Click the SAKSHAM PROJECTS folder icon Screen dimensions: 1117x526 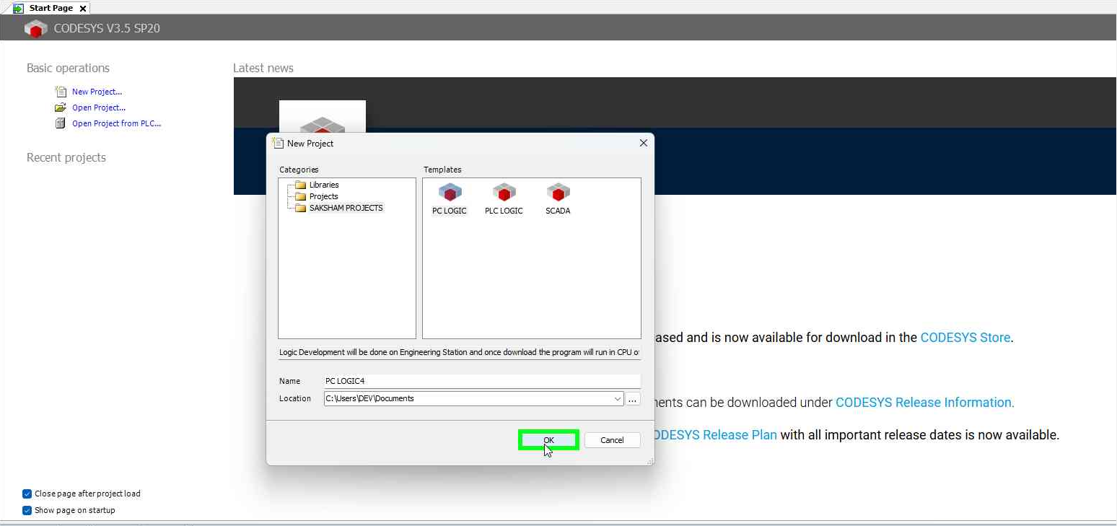[301, 208]
